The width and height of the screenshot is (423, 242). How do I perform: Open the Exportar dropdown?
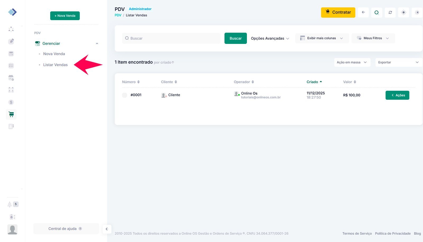pyautogui.click(x=398, y=62)
